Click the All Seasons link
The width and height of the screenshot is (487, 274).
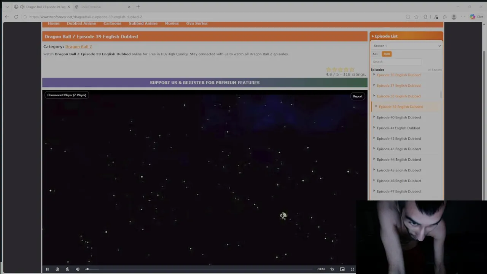pos(434,70)
